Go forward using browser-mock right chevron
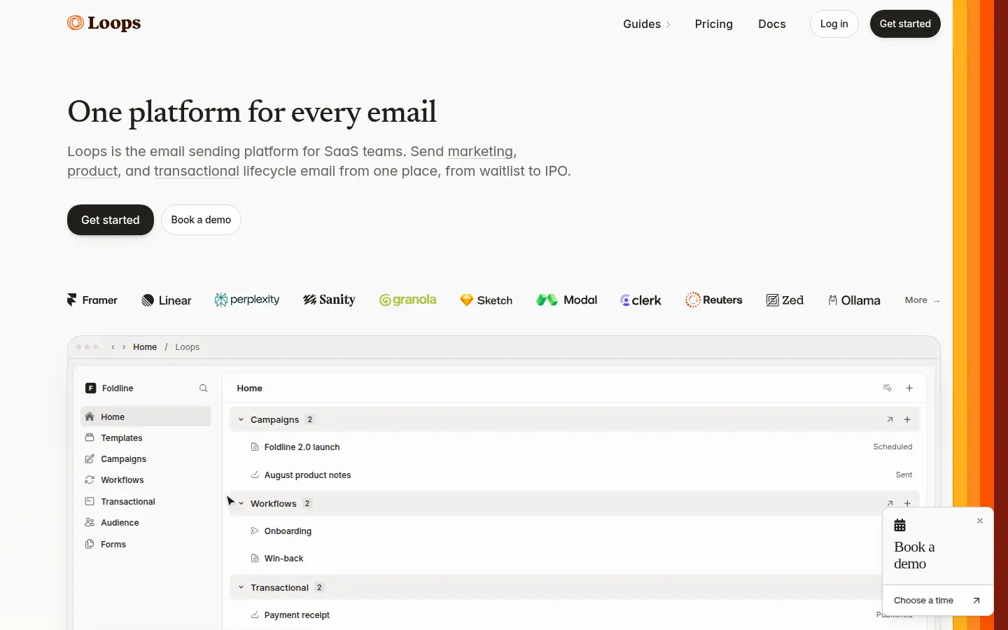Screen dimensions: 1008x630 [x=124, y=347]
